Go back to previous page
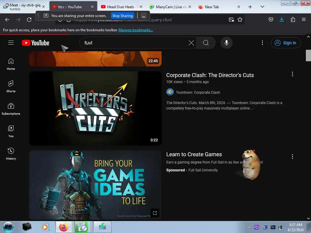Viewport: 311px width, 233px height. (7, 20)
